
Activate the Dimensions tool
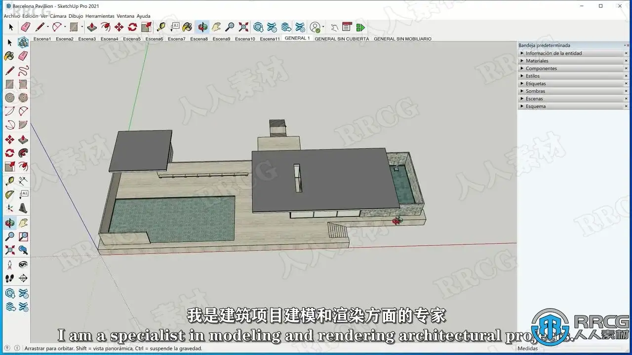pyautogui.click(x=23, y=181)
